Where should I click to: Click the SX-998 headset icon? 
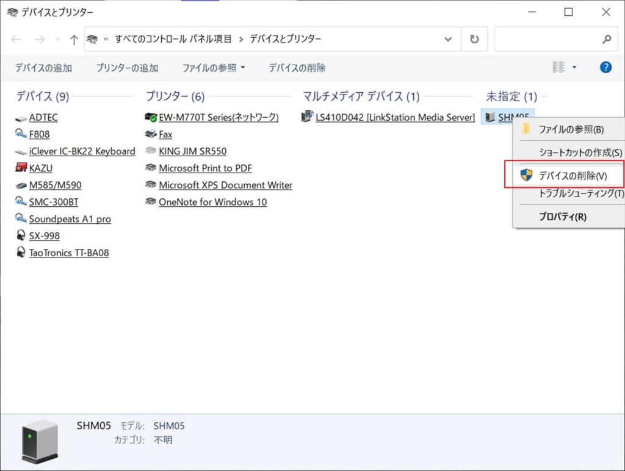point(21,235)
